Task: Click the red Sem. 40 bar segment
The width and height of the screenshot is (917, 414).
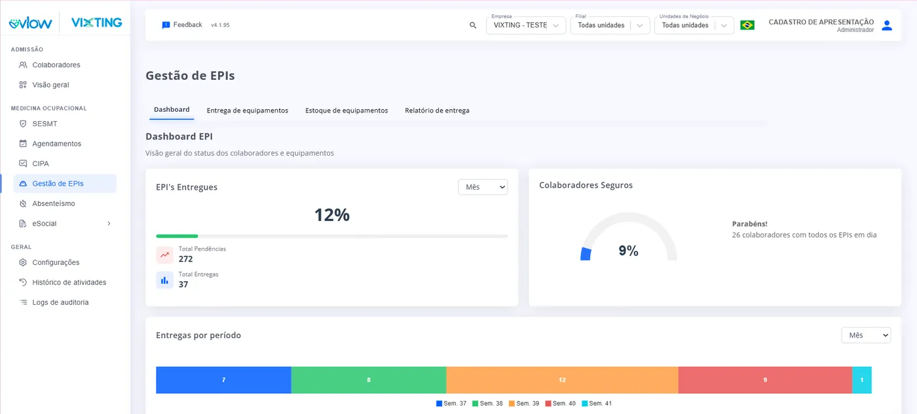Action: [x=765, y=380]
